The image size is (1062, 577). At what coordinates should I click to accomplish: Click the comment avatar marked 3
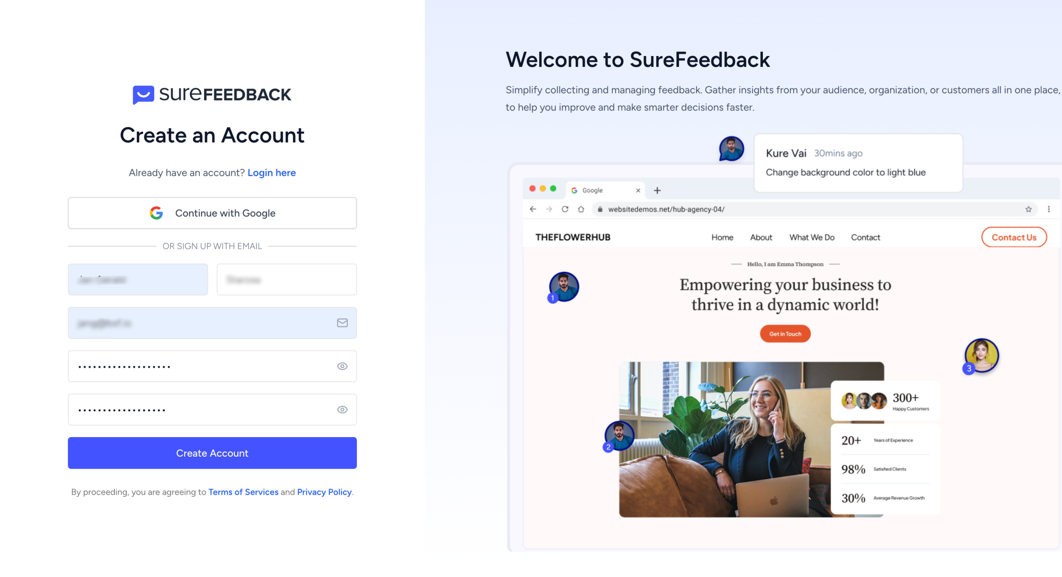pos(980,356)
